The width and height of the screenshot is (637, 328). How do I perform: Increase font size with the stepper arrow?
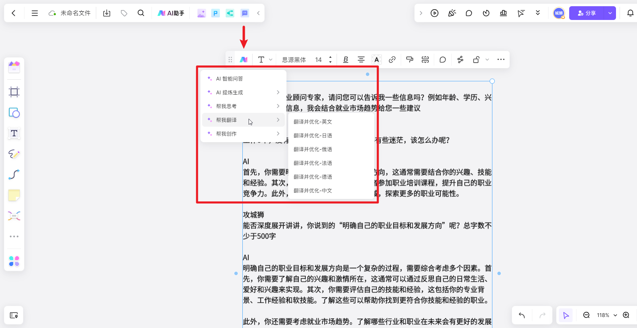coord(330,57)
